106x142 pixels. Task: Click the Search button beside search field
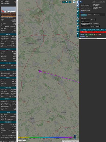(x=93, y=20)
